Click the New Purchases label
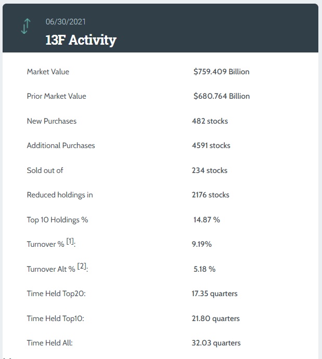Screen dimensions: 322x359 51,121
